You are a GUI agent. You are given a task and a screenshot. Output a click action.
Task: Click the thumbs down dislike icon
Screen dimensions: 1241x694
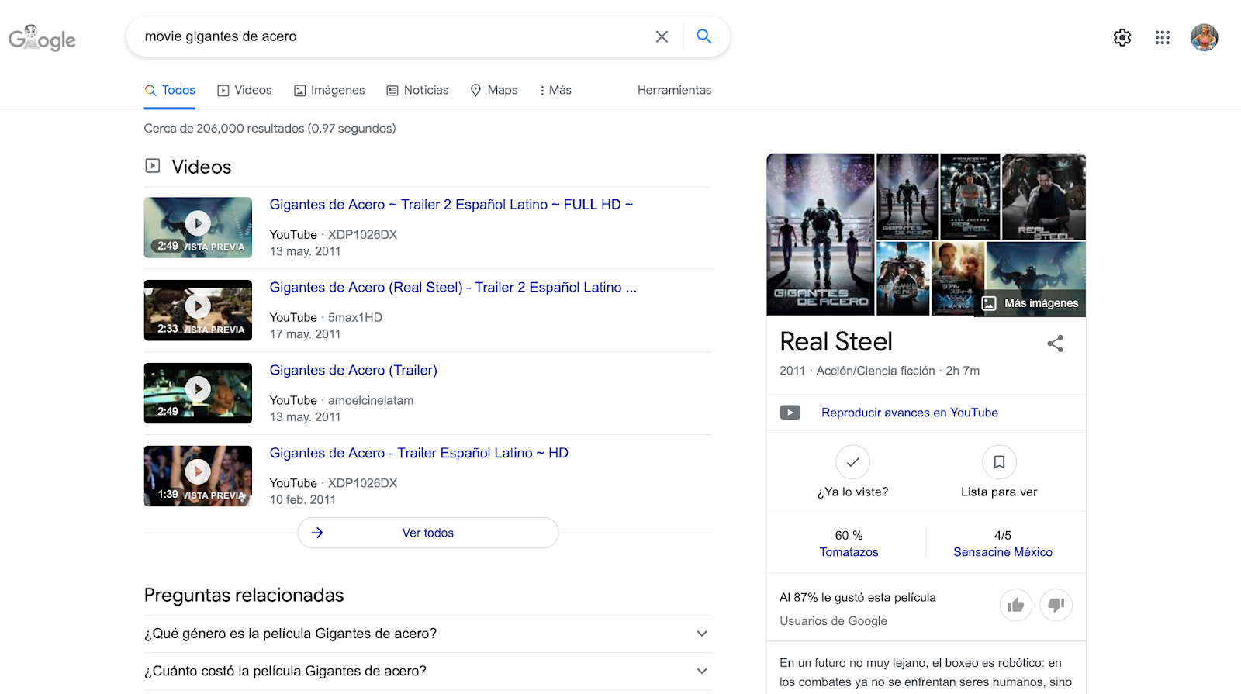pos(1056,605)
